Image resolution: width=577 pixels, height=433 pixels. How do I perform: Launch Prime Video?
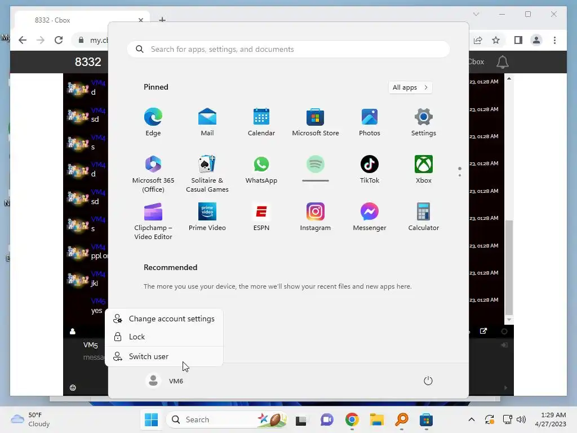tap(207, 217)
